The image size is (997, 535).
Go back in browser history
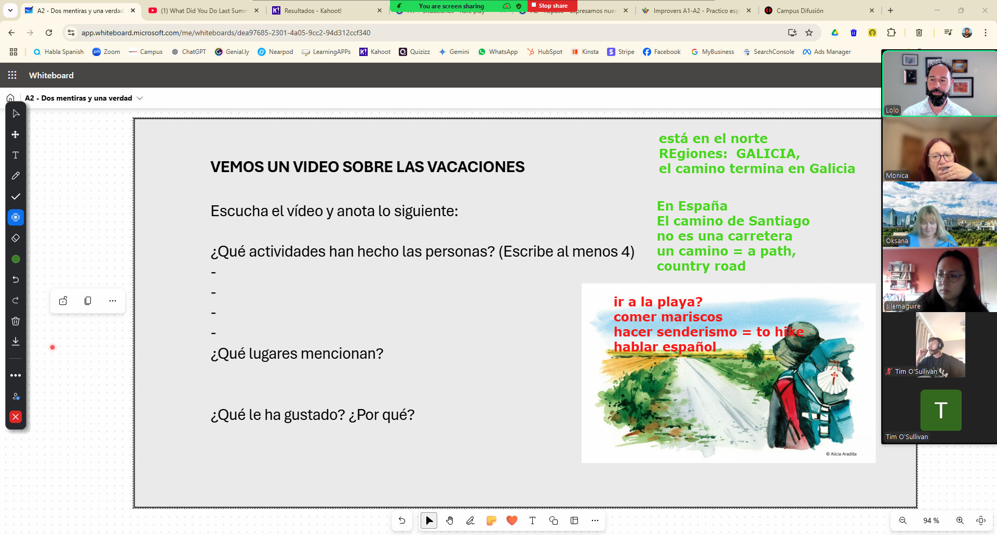pos(11,33)
